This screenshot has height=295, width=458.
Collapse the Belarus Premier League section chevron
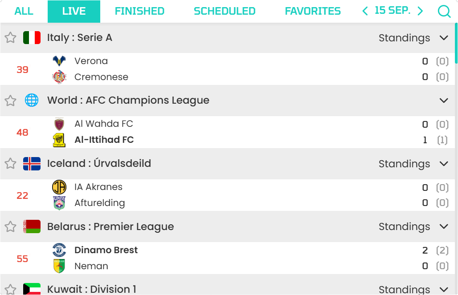point(444,227)
